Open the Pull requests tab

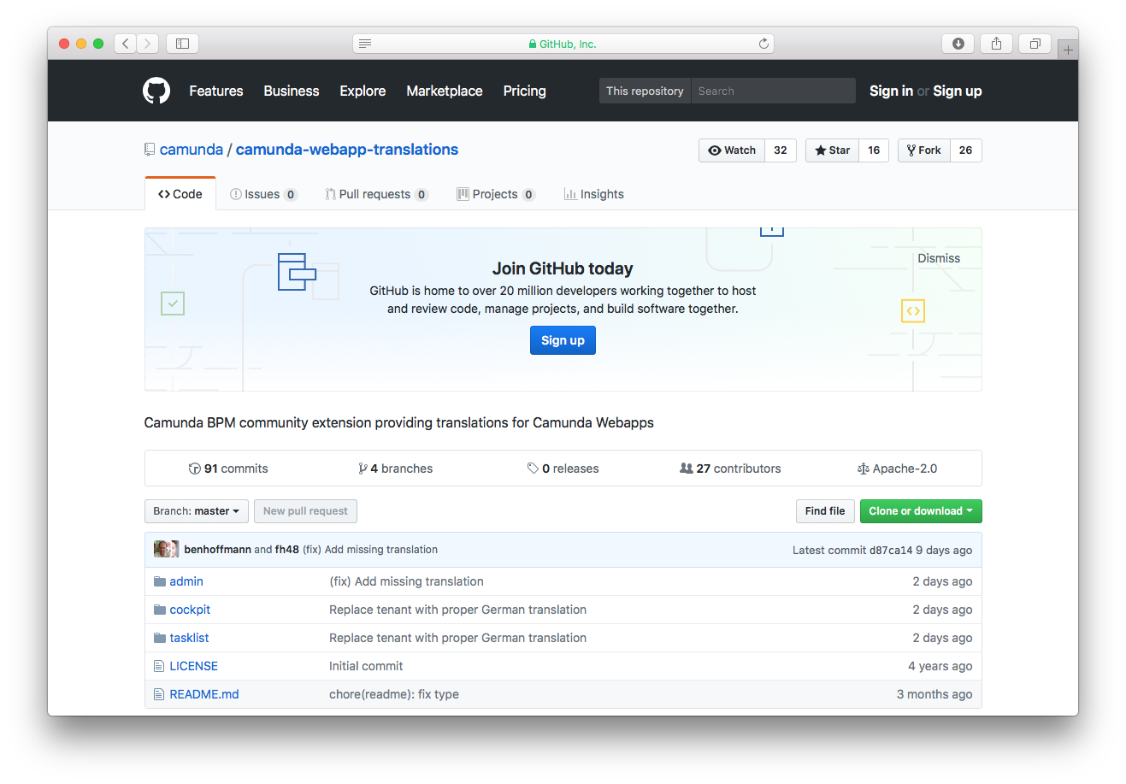(376, 194)
